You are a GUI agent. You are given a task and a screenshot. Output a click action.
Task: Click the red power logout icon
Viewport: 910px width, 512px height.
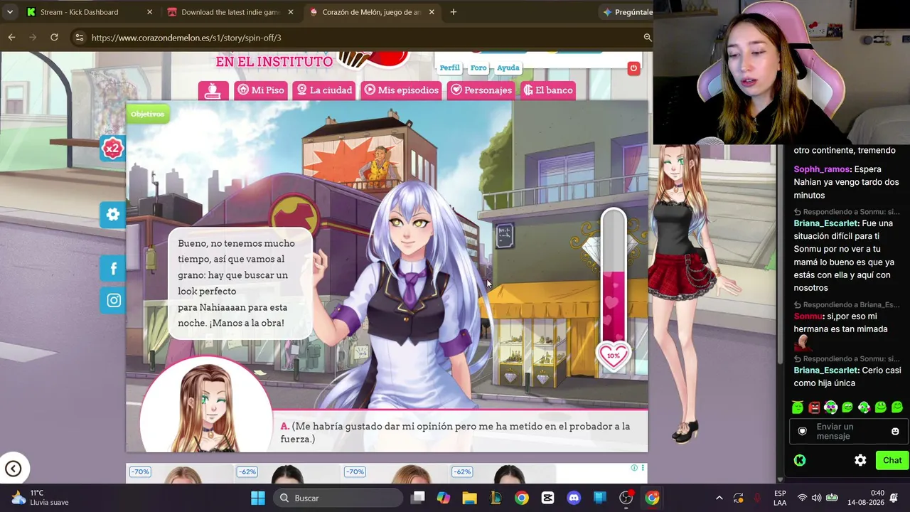pos(633,68)
